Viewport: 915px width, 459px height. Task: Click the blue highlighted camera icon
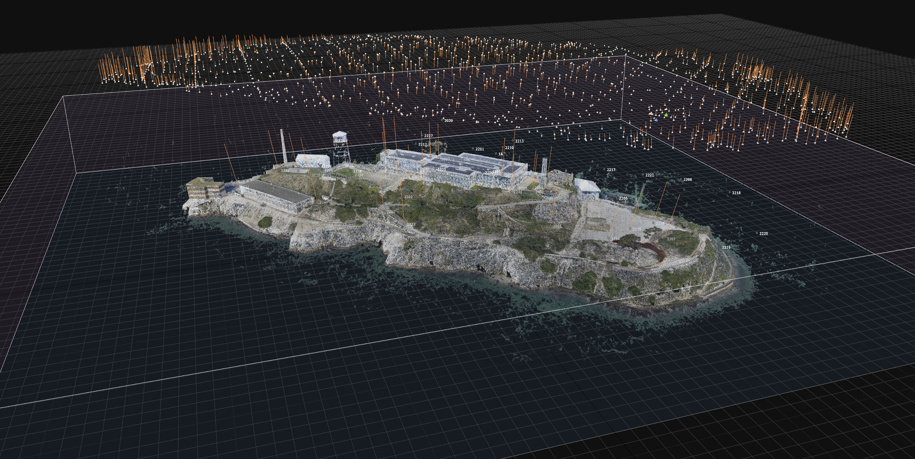click(x=656, y=120)
